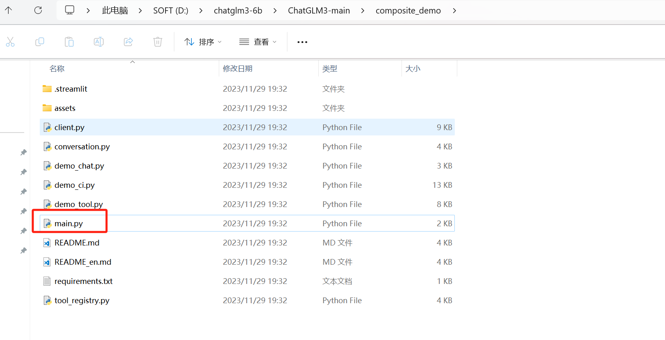Navigate to SOFT (D:) breadcrumb
The height and width of the screenshot is (340, 665).
tap(171, 11)
